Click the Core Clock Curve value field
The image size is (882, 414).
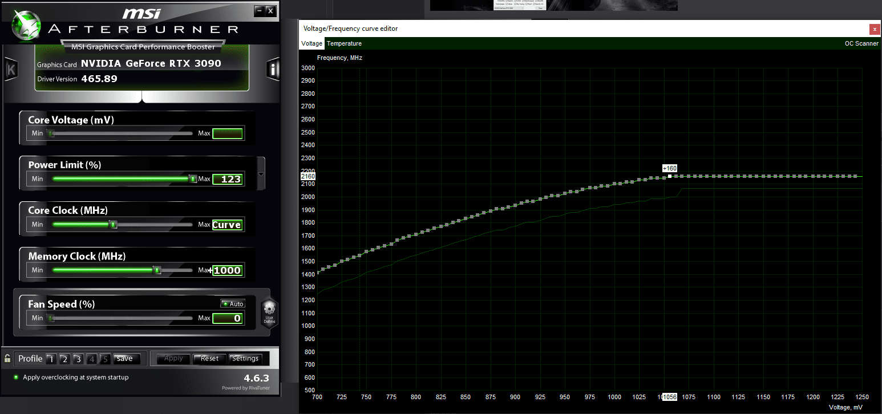(x=228, y=225)
